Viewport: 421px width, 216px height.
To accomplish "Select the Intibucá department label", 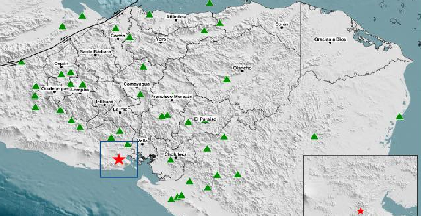I will pyautogui.click(x=104, y=102).
